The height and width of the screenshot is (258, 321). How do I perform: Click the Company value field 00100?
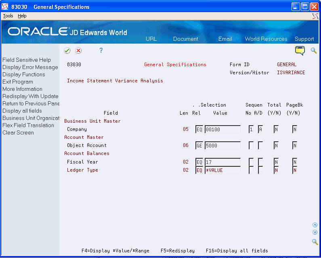pos(223,130)
